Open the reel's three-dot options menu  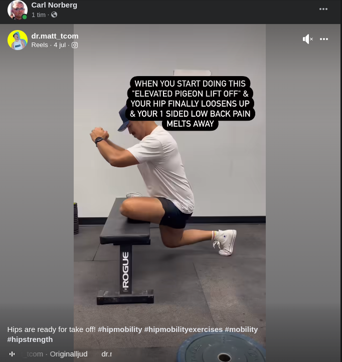[324, 39]
